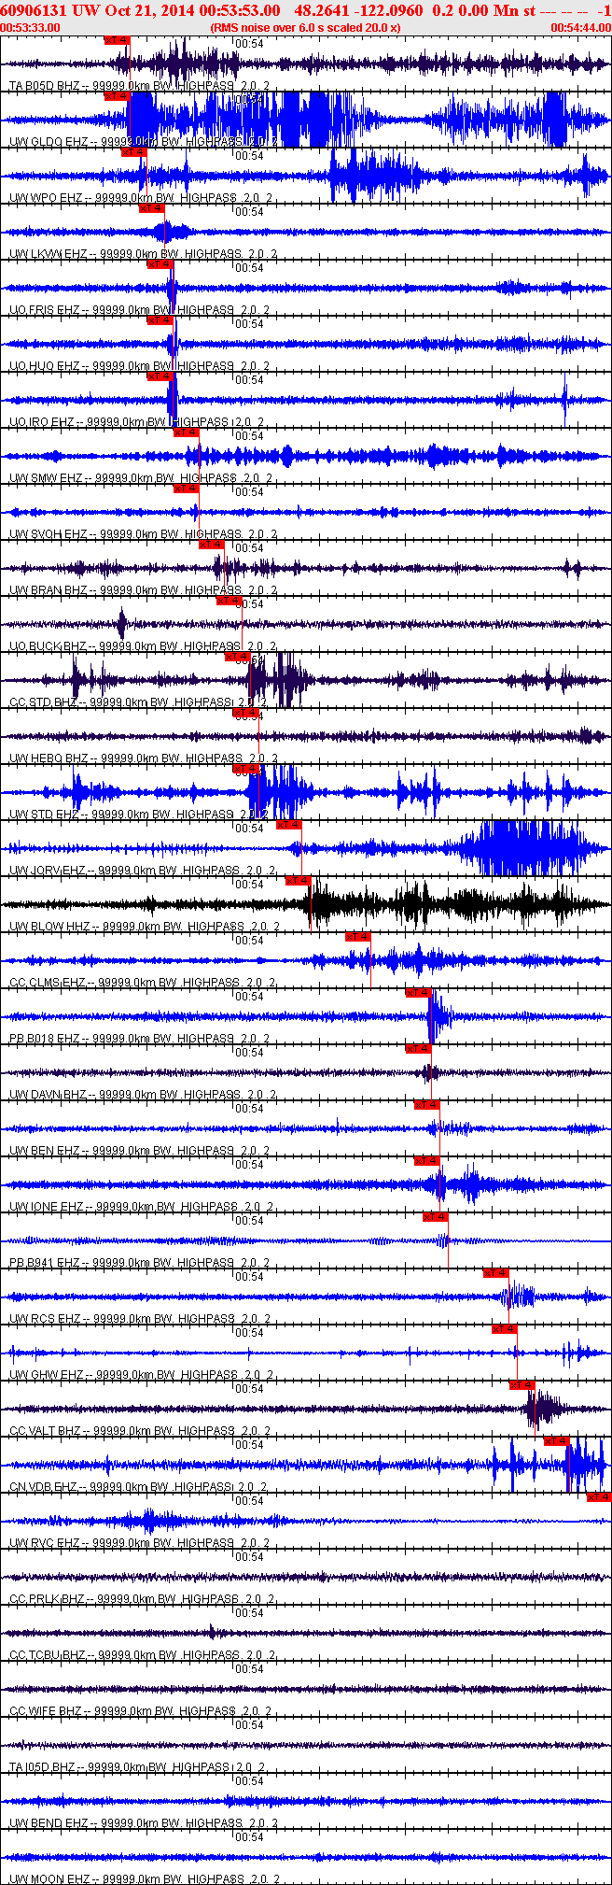Click the UO BUCK BHZ station label
The height and width of the screenshot is (1885, 612).
(143, 646)
